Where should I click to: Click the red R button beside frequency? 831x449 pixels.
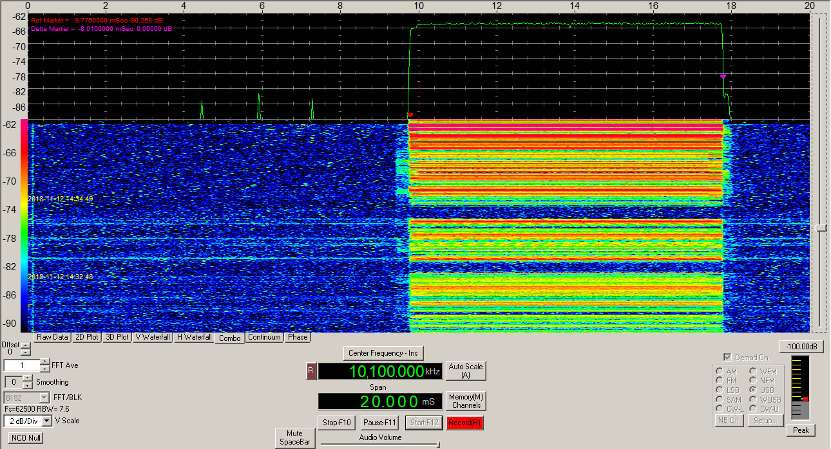pyautogui.click(x=311, y=371)
